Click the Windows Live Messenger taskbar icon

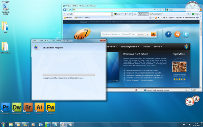point(25,125)
